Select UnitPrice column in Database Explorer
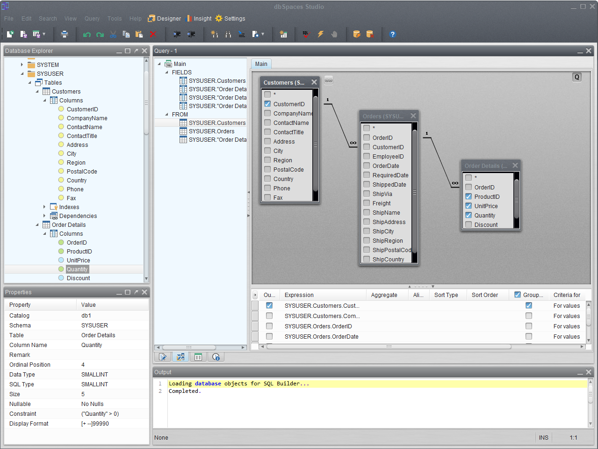Image resolution: width=598 pixels, height=449 pixels. (78, 260)
